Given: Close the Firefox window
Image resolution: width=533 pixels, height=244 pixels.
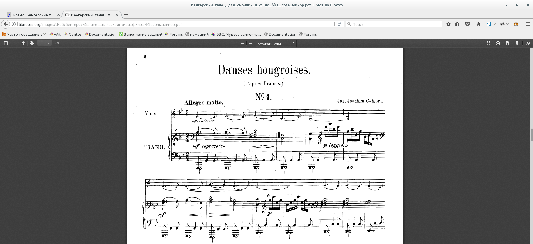Looking at the screenshot, I should tap(528, 5).
